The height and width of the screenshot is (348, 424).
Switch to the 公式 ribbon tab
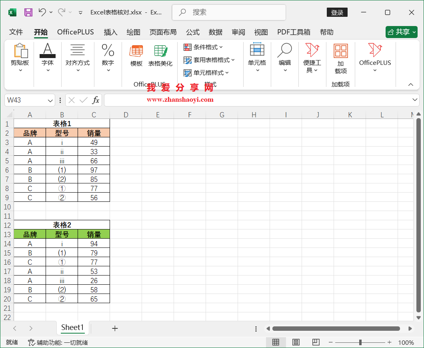(x=193, y=32)
